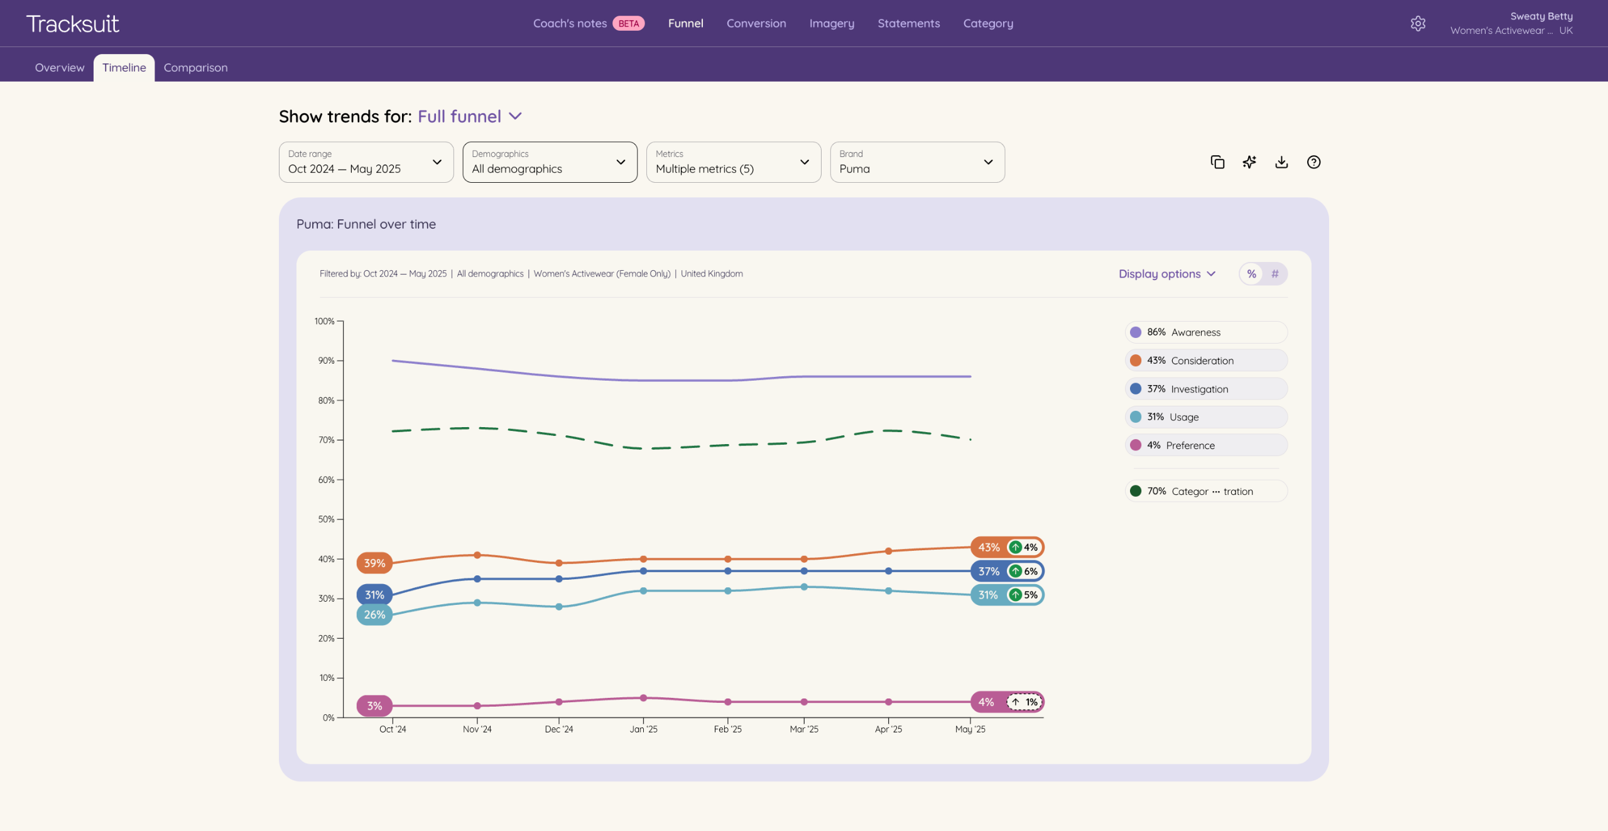Open the settings gear icon

tap(1418, 24)
